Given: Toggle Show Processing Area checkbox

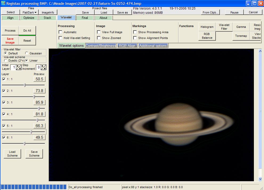Looking at the screenshot, I should 135,32.
